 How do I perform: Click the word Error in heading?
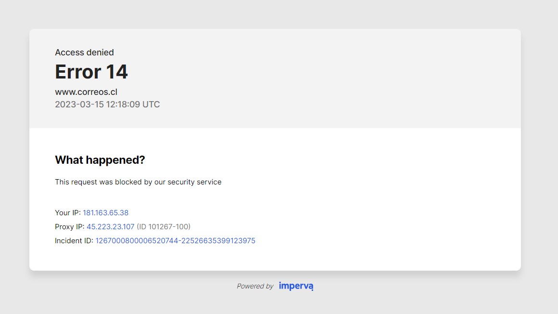[78, 72]
